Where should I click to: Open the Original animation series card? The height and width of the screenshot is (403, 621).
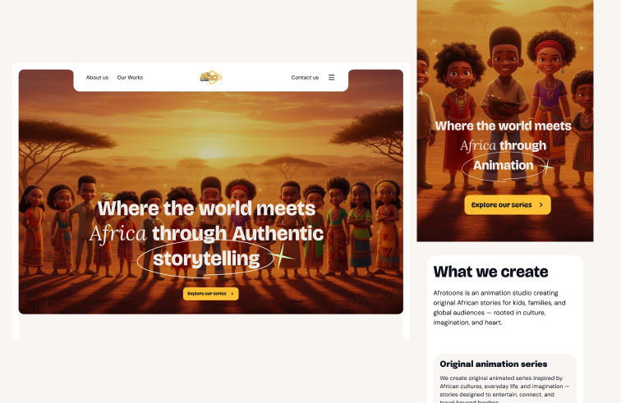(505, 378)
